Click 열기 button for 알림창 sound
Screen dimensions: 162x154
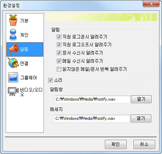tap(141, 99)
